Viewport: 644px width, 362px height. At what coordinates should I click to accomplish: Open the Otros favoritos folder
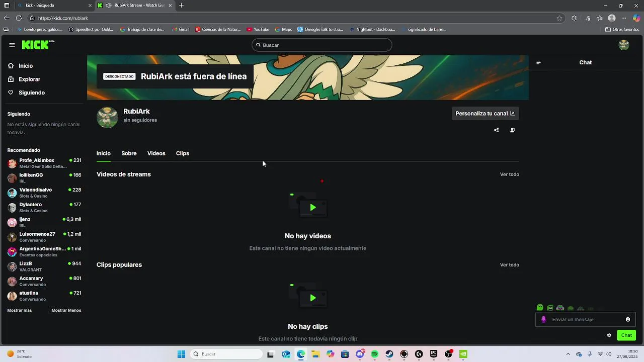(x=622, y=29)
